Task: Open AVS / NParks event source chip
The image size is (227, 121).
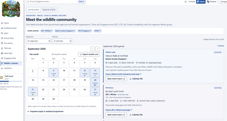Action: click(46, 31)
